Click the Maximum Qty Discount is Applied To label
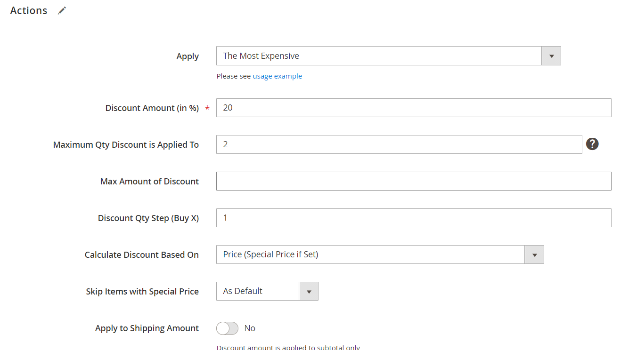The width and height of the screenshot is (637, 350). click(x=126, y=145)
